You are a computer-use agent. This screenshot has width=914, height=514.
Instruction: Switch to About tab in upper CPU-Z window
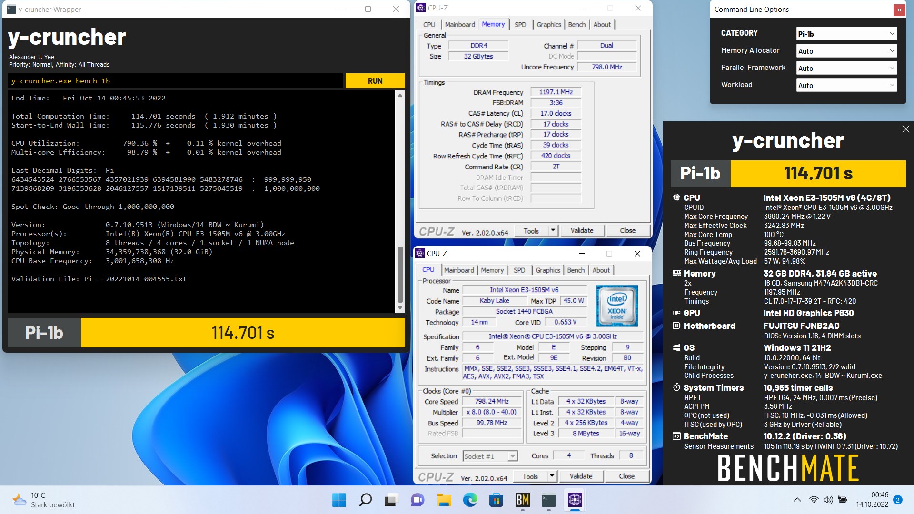pos(602,24)
